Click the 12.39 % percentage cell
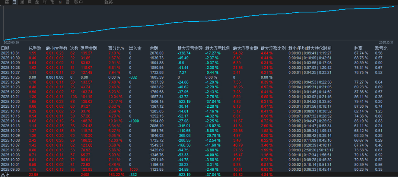This screenshot has height=177, width=398. click(115, 169)
